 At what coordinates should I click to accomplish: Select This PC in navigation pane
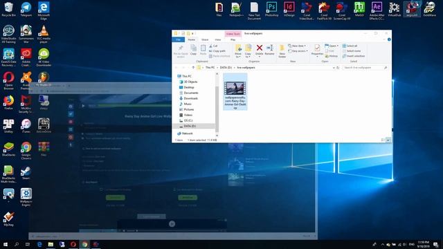[x=184, y=76]
